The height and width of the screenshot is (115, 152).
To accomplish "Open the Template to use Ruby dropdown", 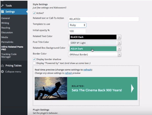I will (x=77, y=25).
